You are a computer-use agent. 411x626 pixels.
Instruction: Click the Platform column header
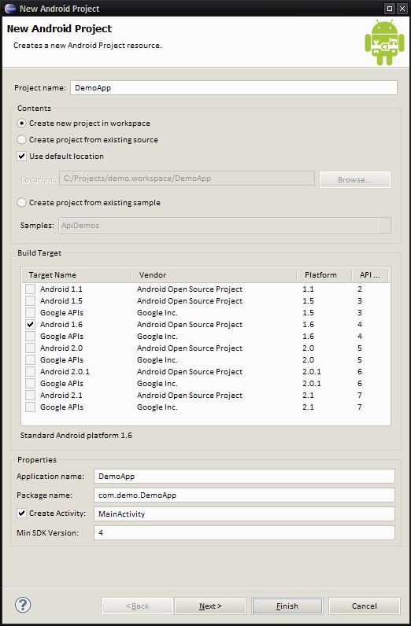click(x=324, y=275)
